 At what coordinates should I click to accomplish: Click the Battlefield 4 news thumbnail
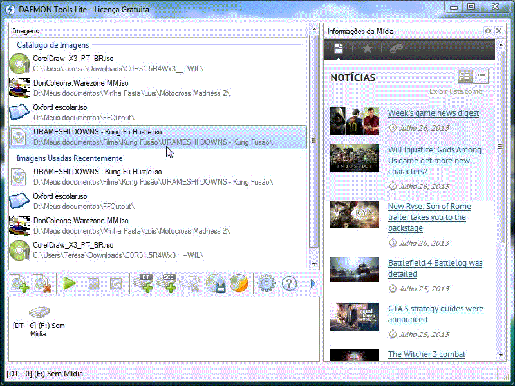pyautogui.click(x=354, y=270)
